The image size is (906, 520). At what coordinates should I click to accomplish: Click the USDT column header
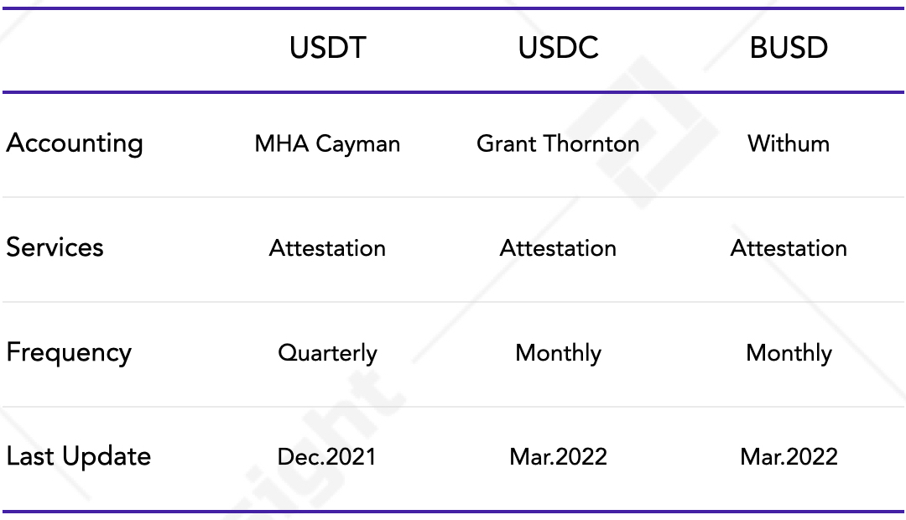[328, 47]
